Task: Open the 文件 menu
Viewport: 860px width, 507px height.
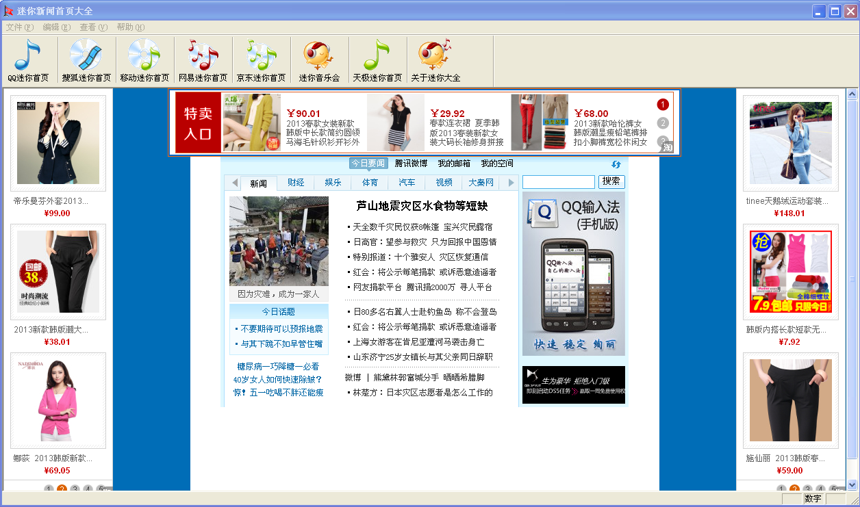Action: point(19,27)
